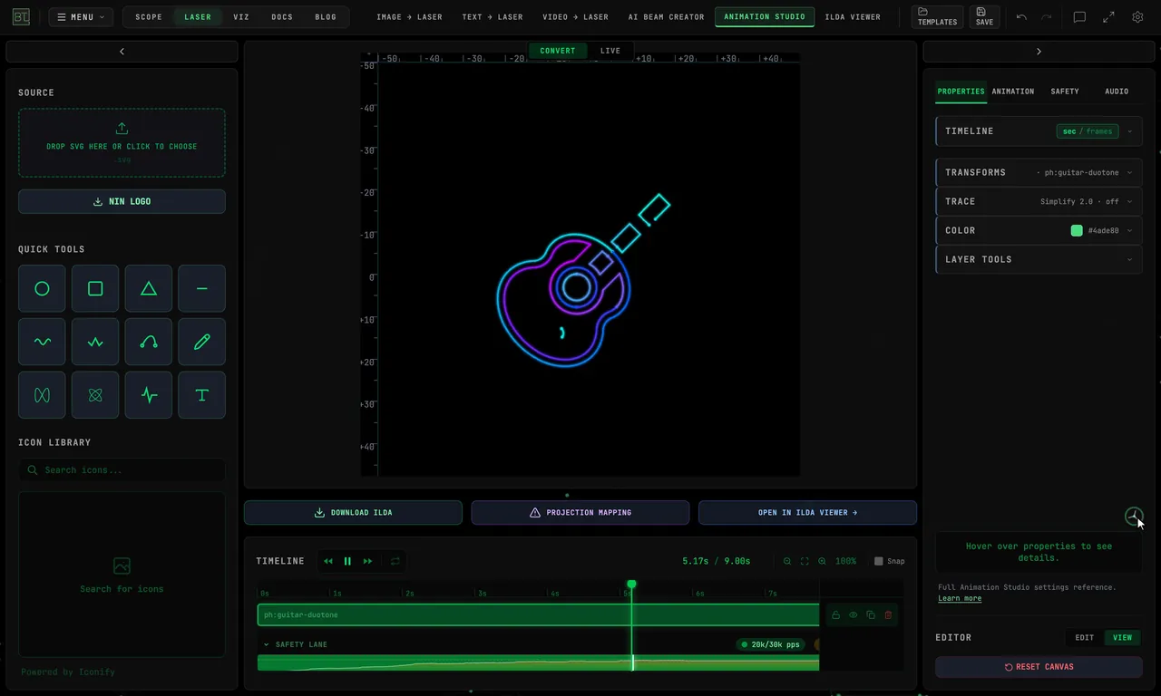Select the atom pattern quick tool
The height and width of the screenshot is (696, 1161).
[x=95, y=395]
